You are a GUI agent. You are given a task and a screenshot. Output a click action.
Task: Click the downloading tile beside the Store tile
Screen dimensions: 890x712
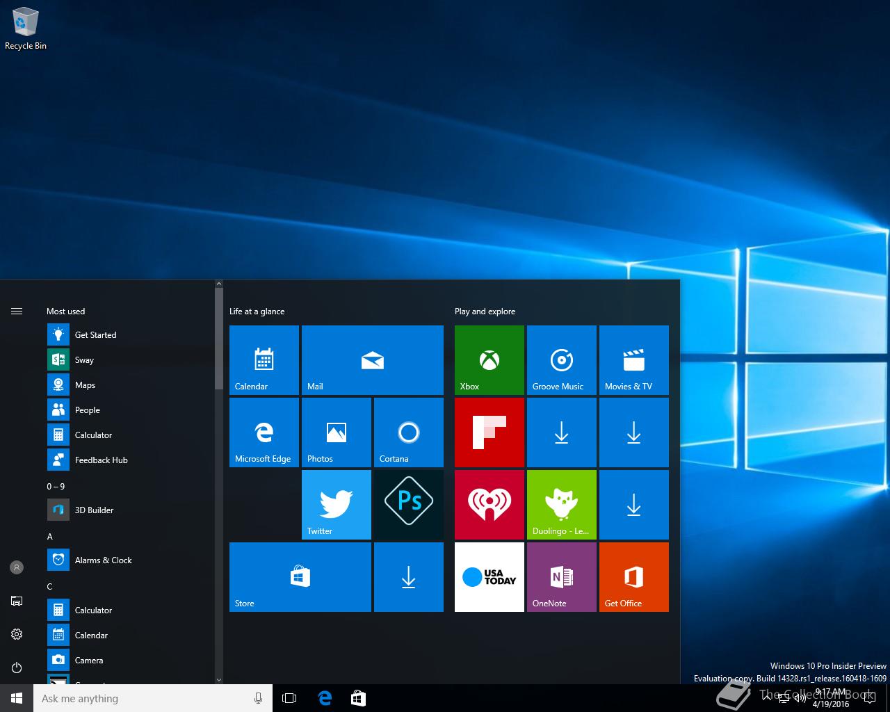(409, 577)
